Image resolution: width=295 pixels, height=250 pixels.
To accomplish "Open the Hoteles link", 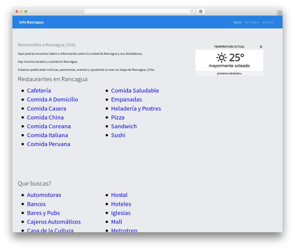I will tap(121, 204).
